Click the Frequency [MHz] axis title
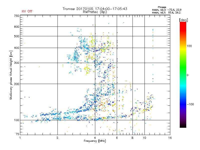This screenshot has height=150, width=200. [x=95, y=141]
